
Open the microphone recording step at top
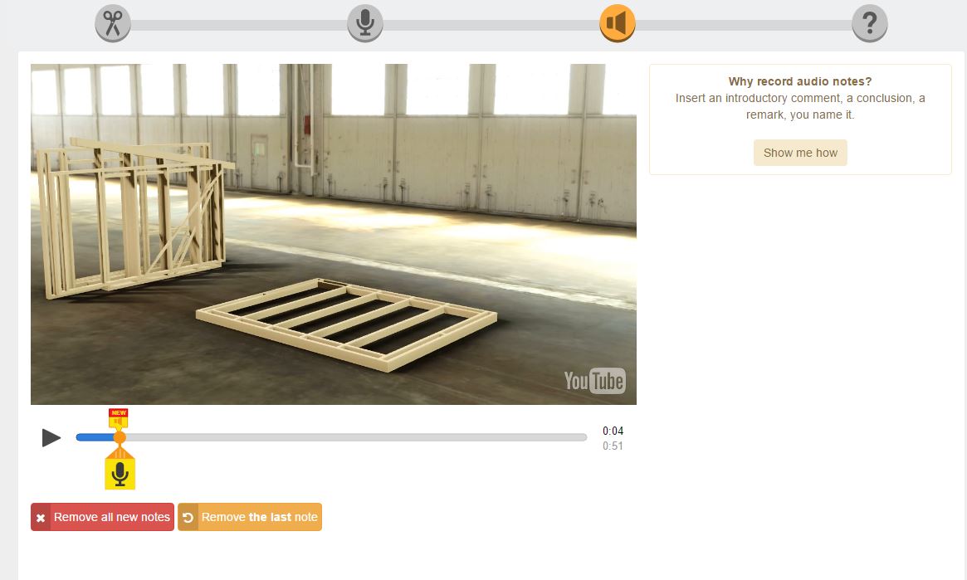(x=365, y=23)
